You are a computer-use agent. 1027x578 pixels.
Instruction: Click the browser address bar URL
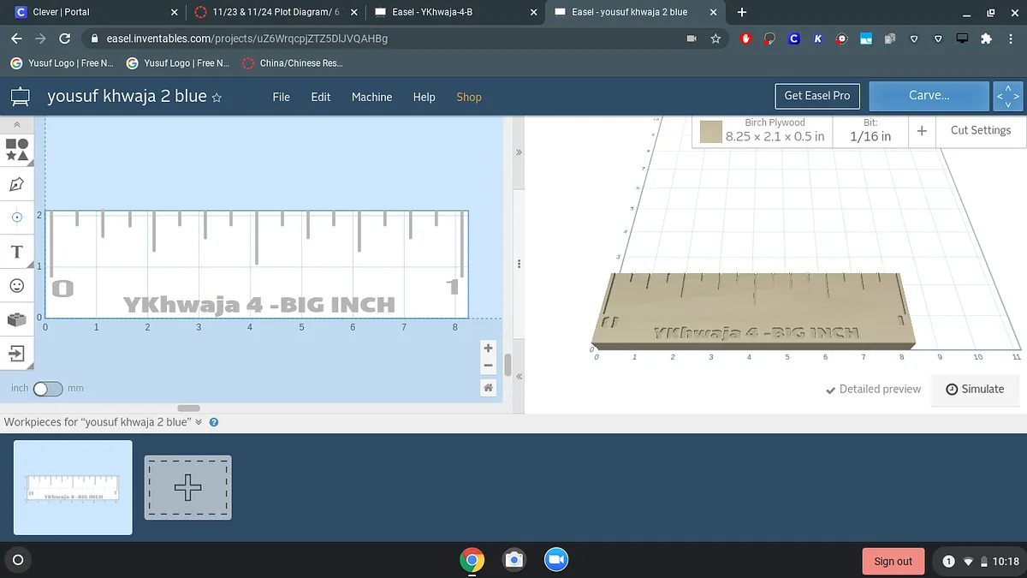pyautogui.click(x=246, y=39)
